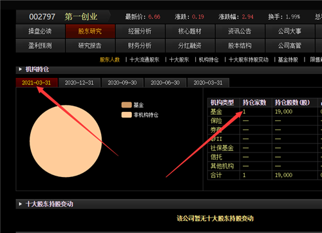The height and width of the screenshot is (233, 322).
Task: Open the 公司高管 section
Action: [x=290, y=46]
